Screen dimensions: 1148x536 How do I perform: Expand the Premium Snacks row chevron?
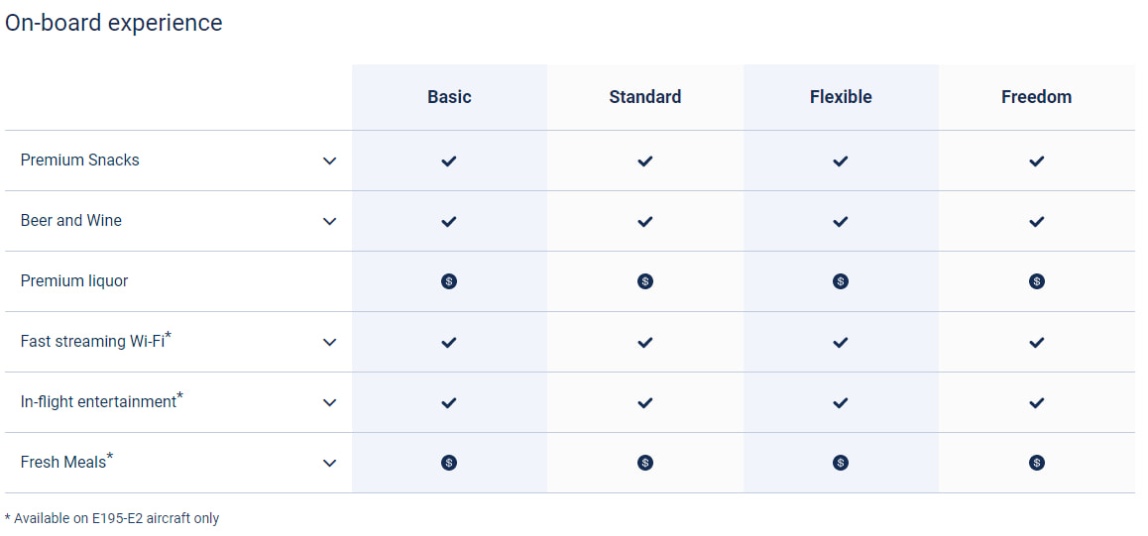pos(330,161)
